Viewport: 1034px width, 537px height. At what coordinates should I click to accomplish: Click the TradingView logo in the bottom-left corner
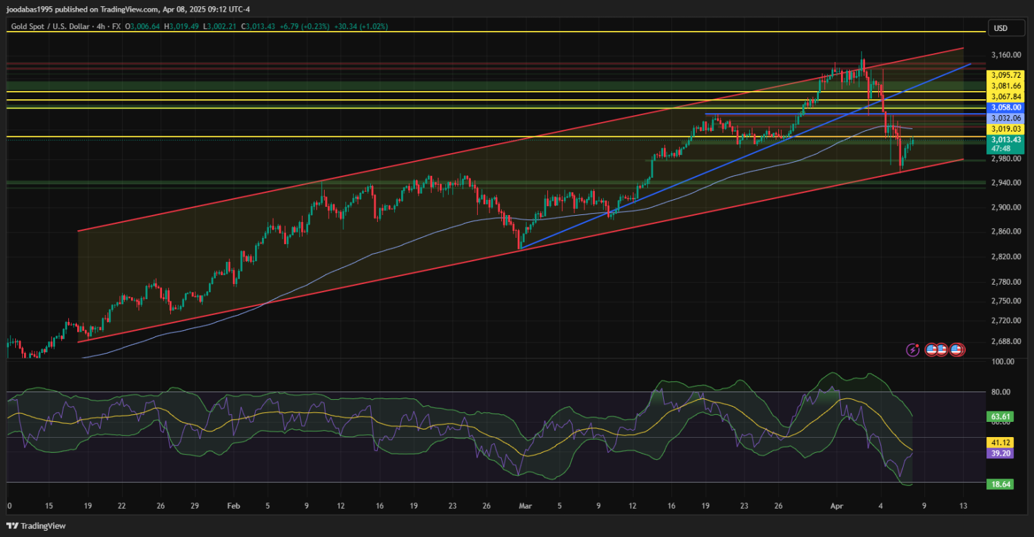38,526
